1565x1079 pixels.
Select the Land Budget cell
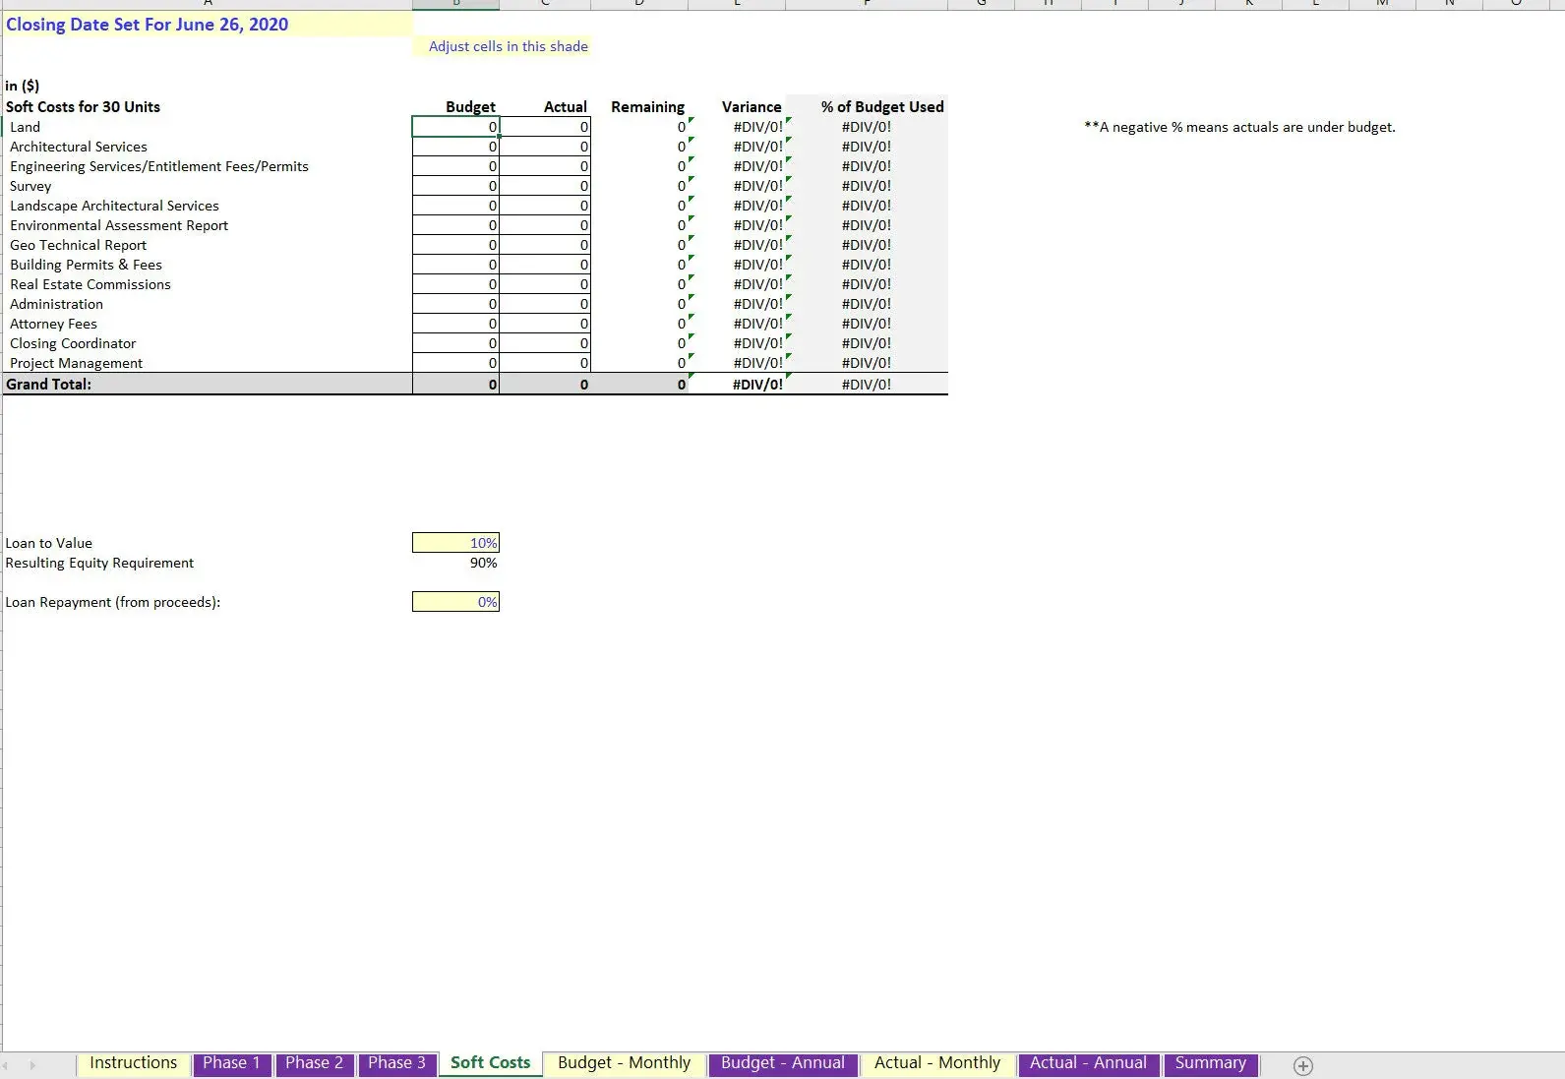coord(455,127)
